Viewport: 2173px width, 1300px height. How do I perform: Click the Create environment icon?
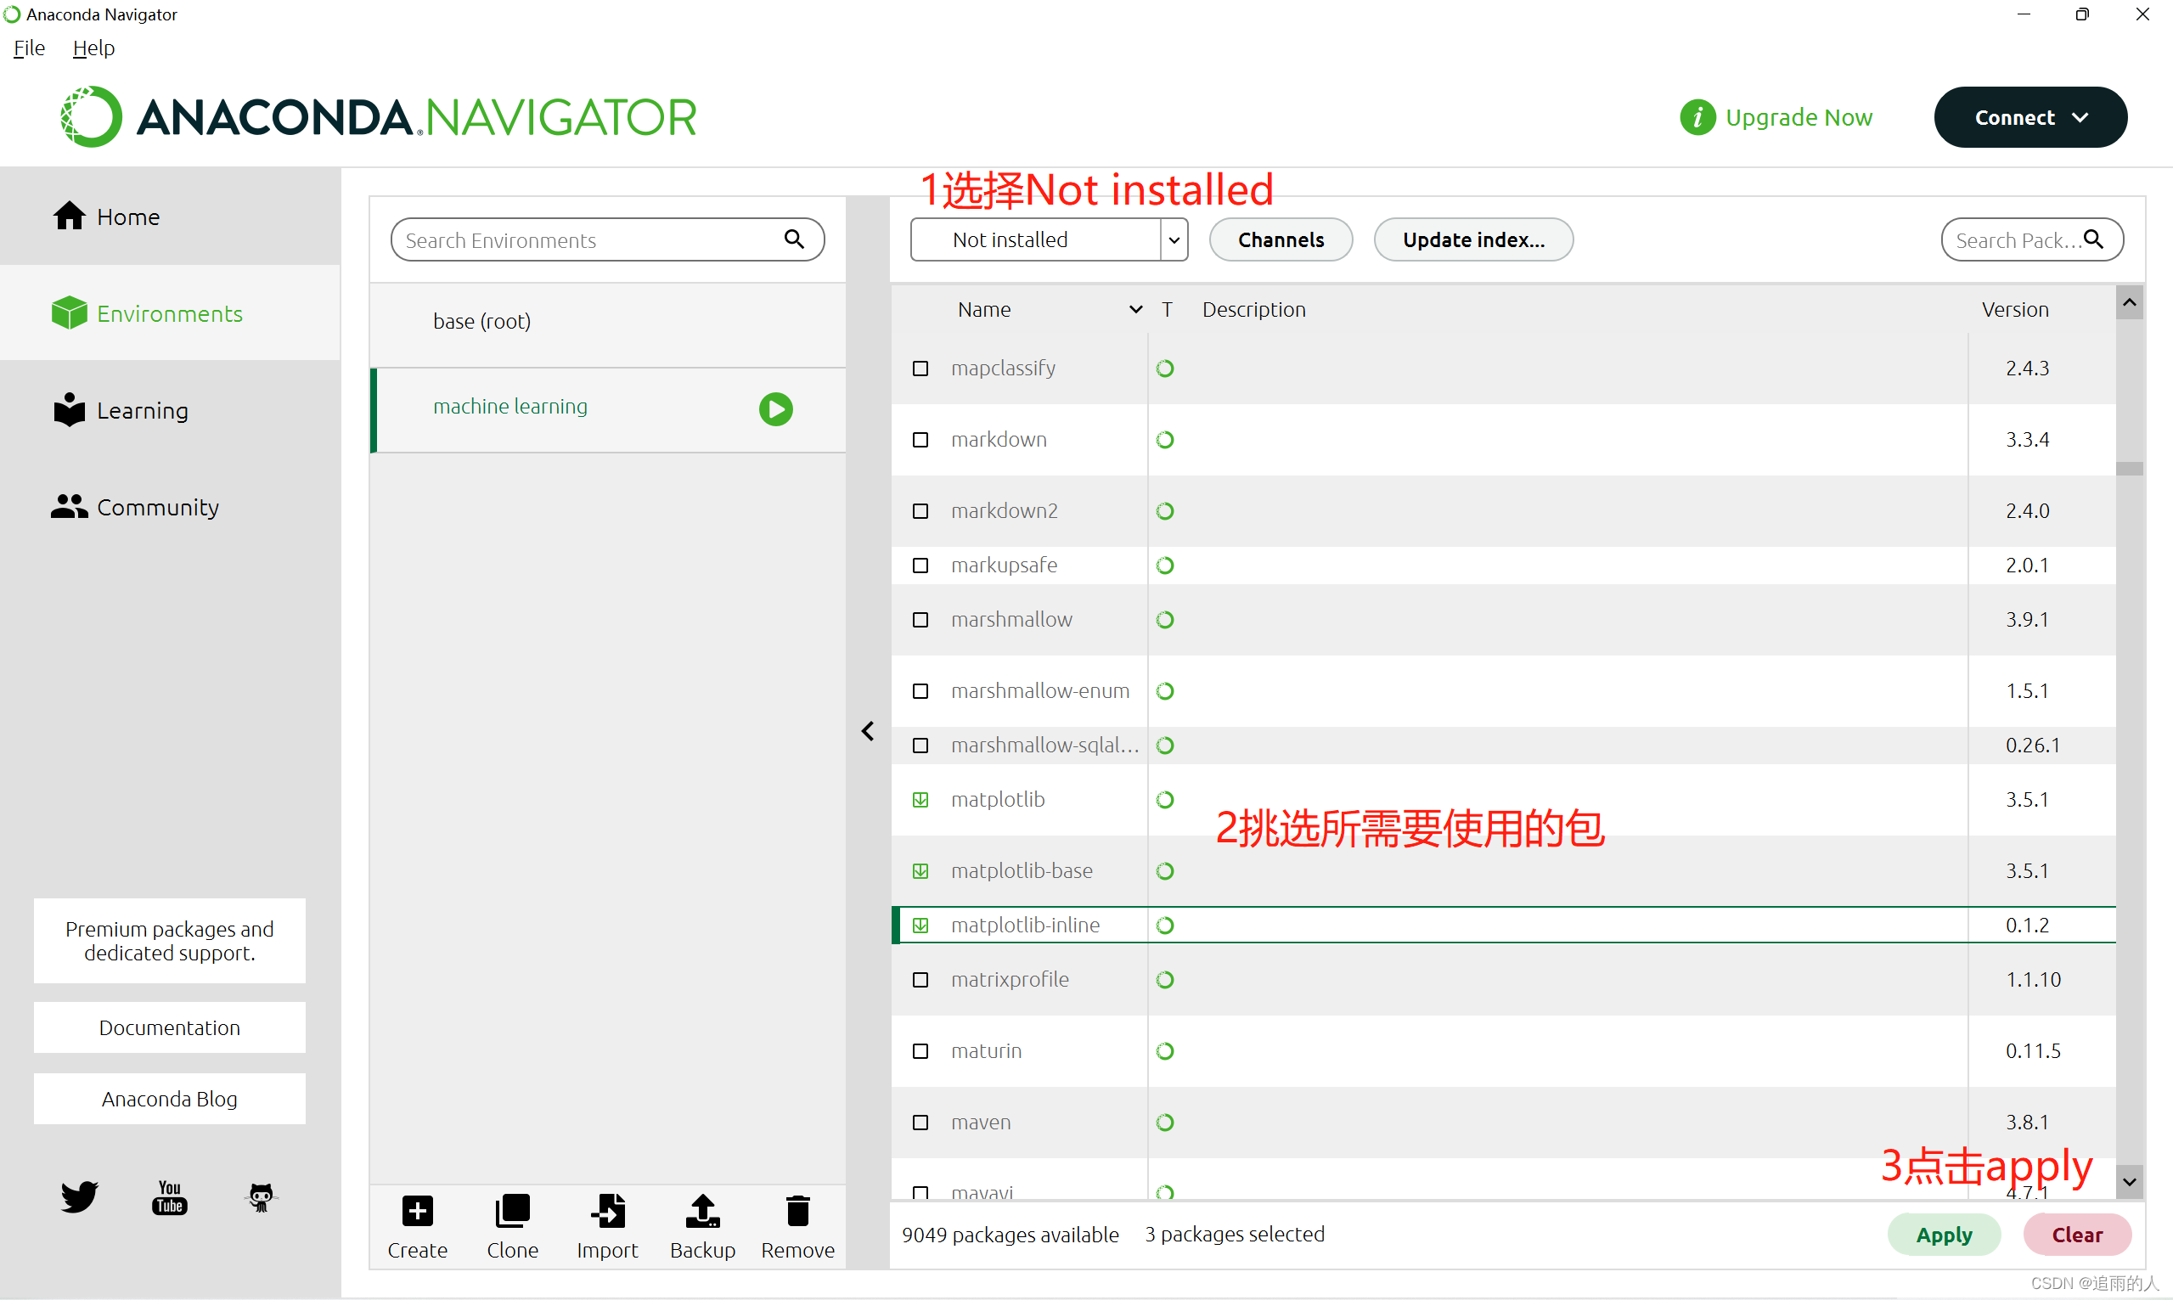pos(418,1213)
